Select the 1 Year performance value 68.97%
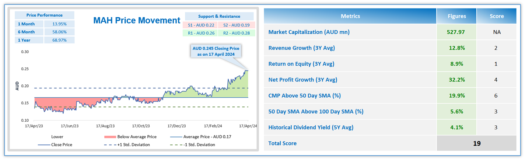This screenshot has width=525, height=160. click(59, 39)
